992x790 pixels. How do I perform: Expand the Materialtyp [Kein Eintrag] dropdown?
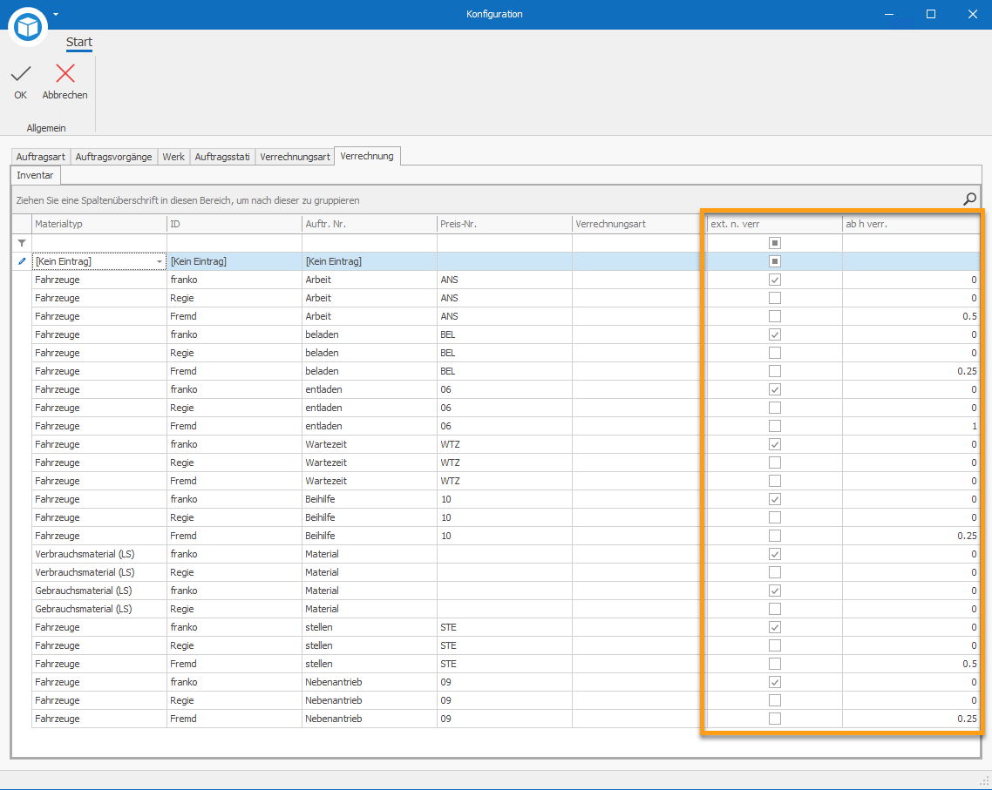(159, 261)
